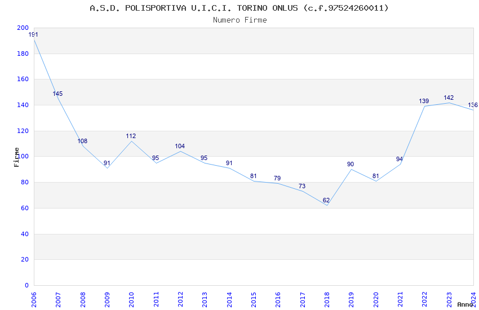Click the x-axis year label 2006
This screenshot has width=479, height=310.
34,300
